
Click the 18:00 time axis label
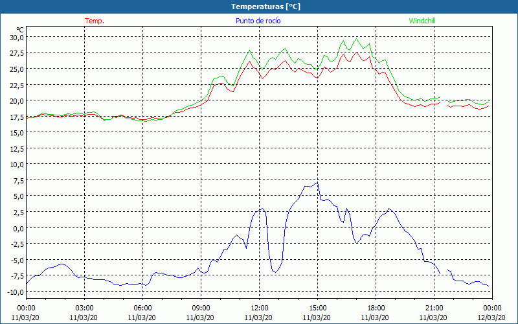[376, 308]
